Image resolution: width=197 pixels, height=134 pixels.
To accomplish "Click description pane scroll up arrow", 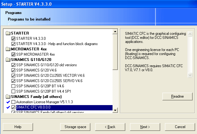I will click(190, 34).
